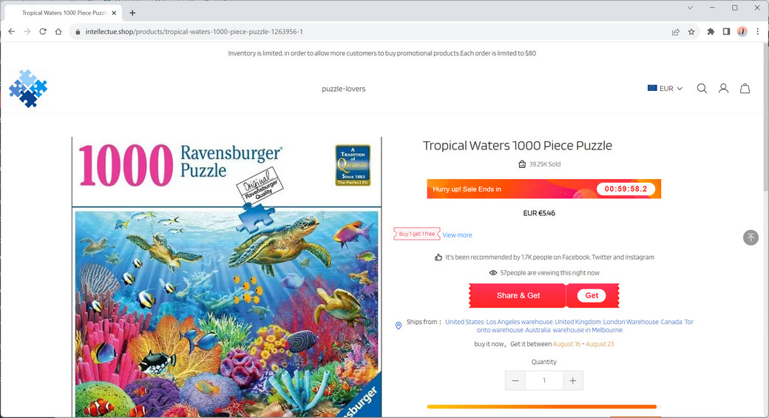Open the user account icon
Image resolution: width=769 pixels, height=418 pixels.
(x=723, y=88)
